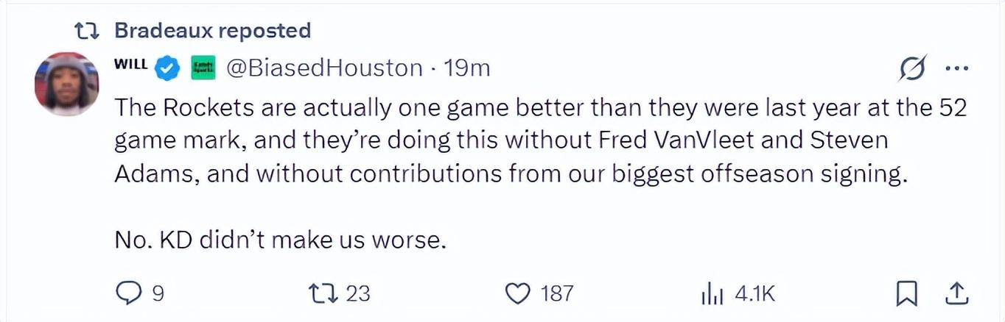Click the green affiliate badge next to WILL
The width and height of the screenshot is (1005, 322).
203,69
